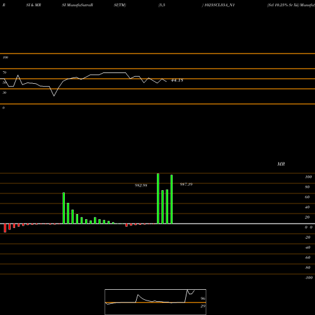
Task: Click the MR axis label 60
Action: tap(307, 197)
